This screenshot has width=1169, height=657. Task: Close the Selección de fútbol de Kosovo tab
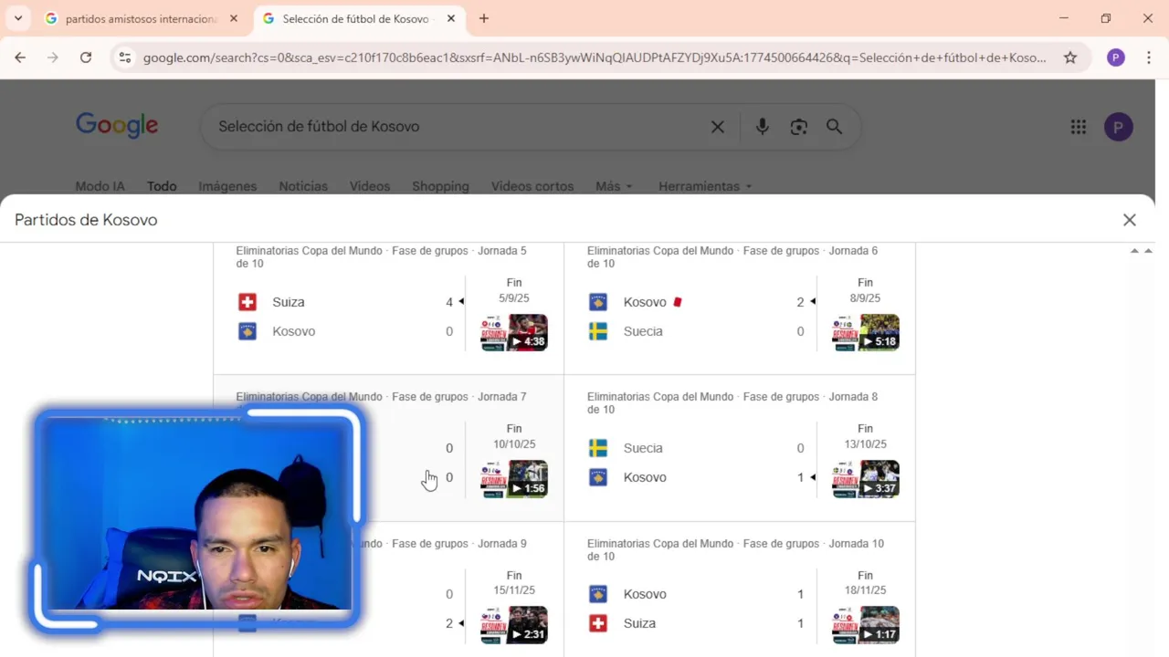tap(451, 18)
